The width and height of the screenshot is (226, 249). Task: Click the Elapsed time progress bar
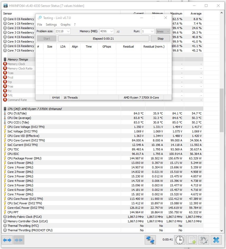103,39
